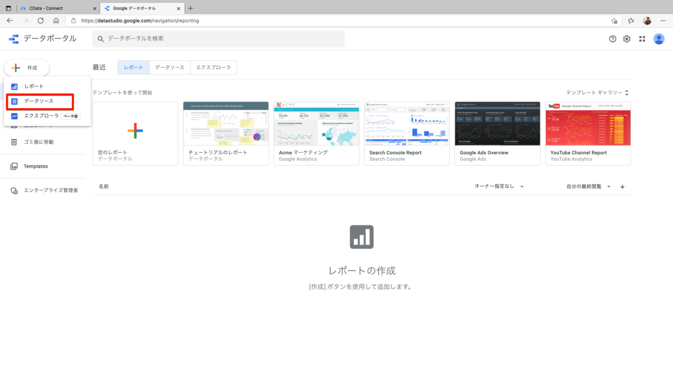Reload the page with refresh icon
Image resolution: width=673 pixels, height=378 pixels.
[x=40, y=20]
